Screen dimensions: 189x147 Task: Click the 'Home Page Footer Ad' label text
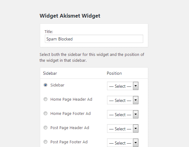click(x=71, y=113)
